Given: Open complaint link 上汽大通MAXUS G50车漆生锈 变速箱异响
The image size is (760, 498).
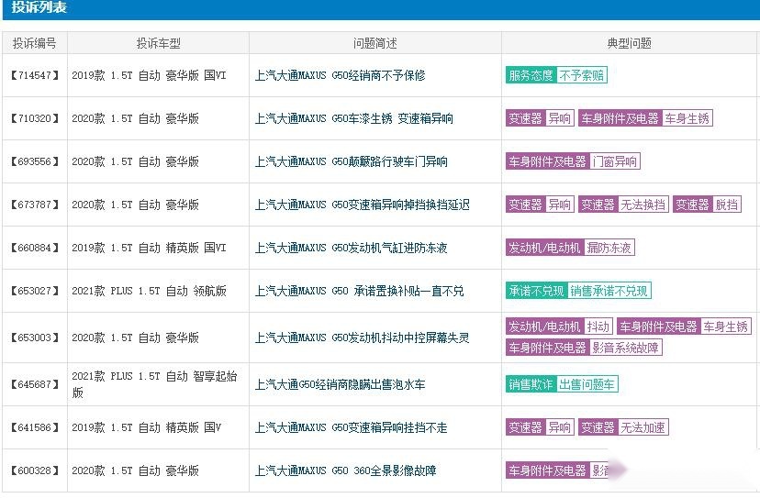Looking at the screenshot, I should (x=354, y=118).
